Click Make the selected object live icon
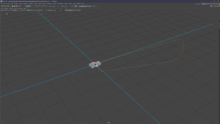The height and width of the screenshot is (124, 220). click(46, 6)
